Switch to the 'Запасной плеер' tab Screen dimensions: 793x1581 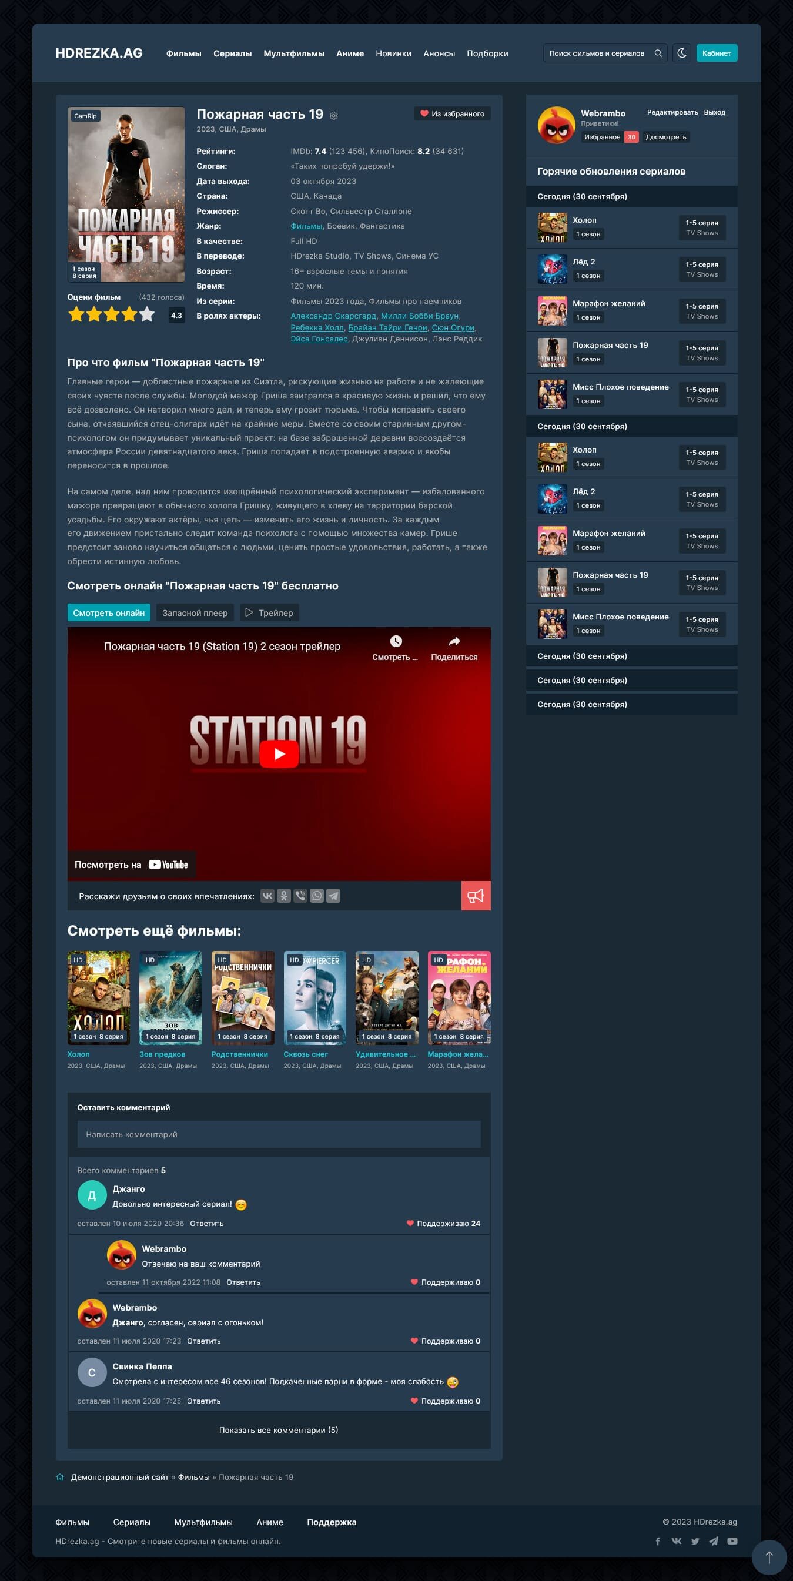tap(195, 612)
